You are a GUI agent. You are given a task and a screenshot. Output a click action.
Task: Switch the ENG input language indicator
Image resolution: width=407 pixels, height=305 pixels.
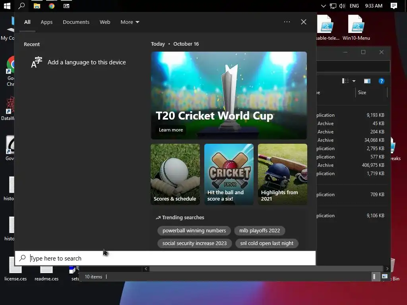[354, 6]
